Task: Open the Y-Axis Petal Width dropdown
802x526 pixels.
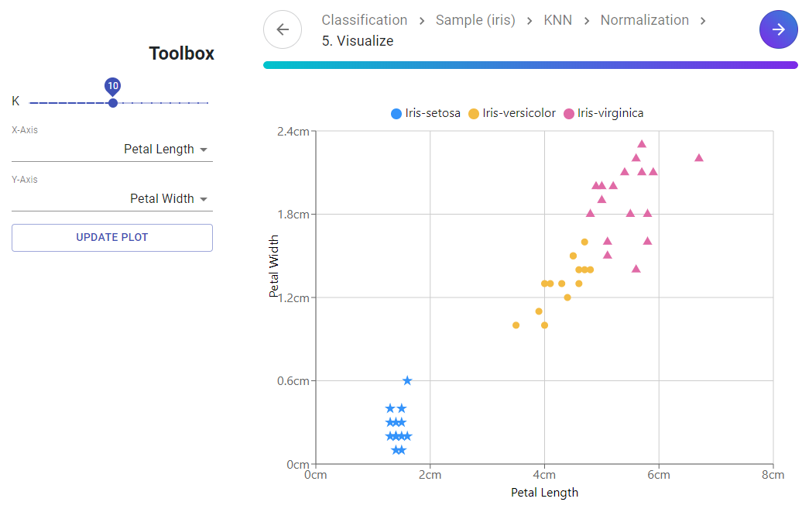Action: pyautogui.click(x=162, y=199)
